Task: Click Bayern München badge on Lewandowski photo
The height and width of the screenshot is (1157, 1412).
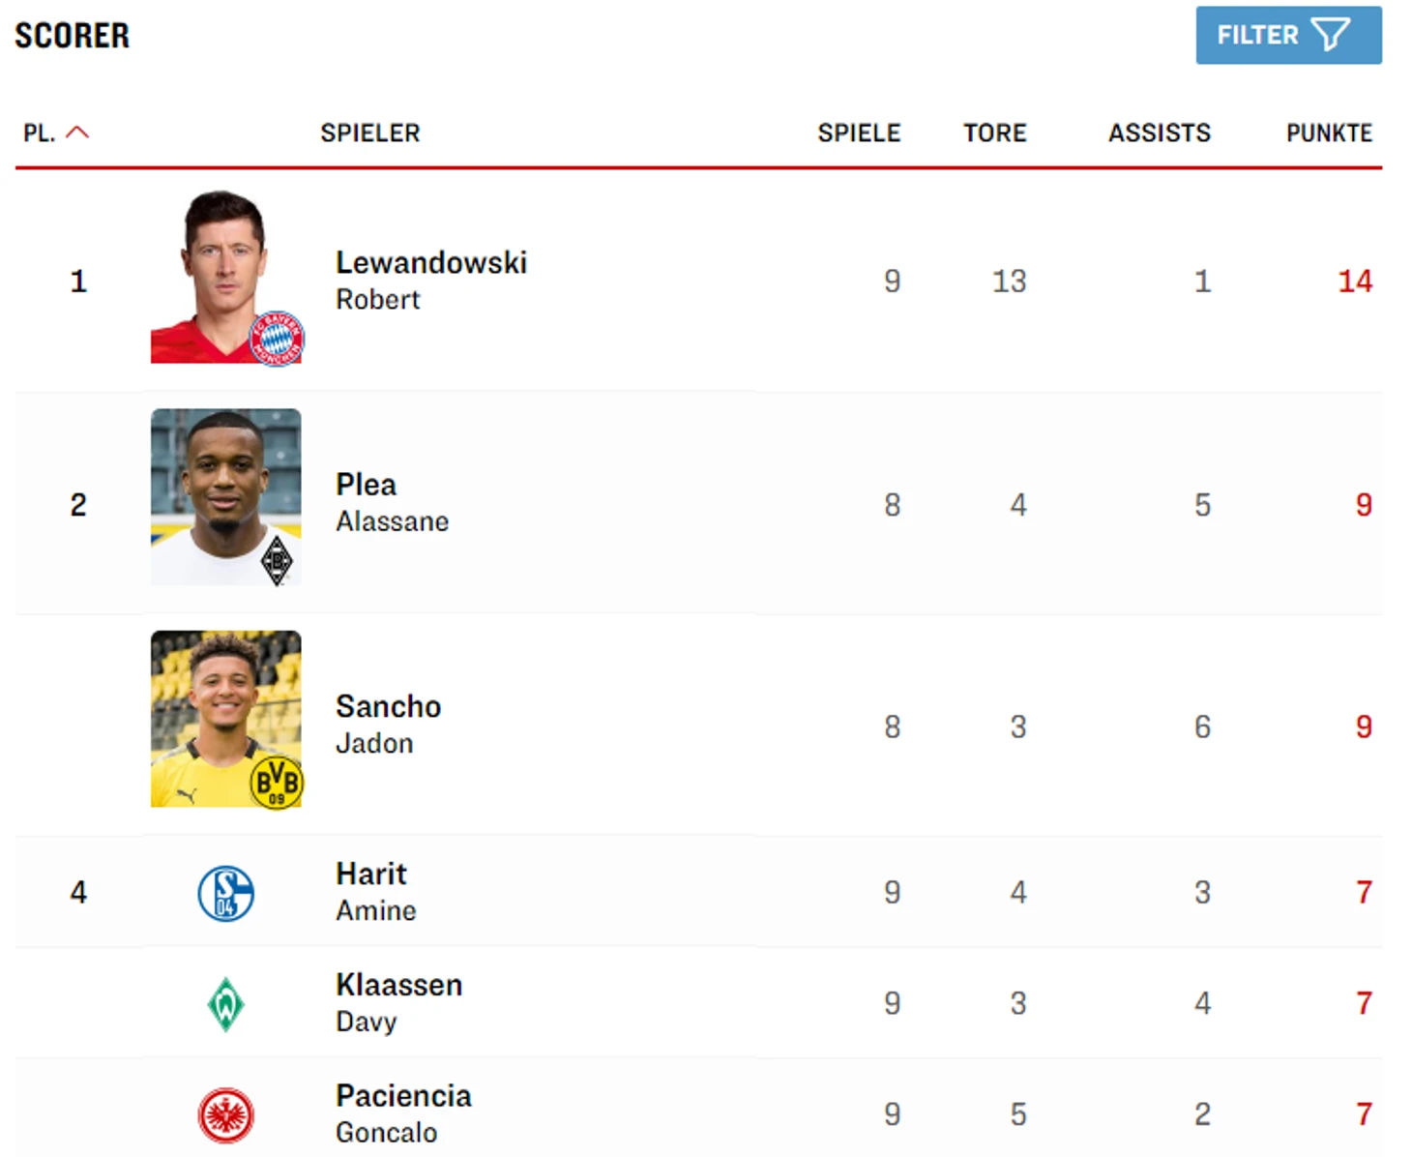Action: pyautogui.click(x=278, y=339)
